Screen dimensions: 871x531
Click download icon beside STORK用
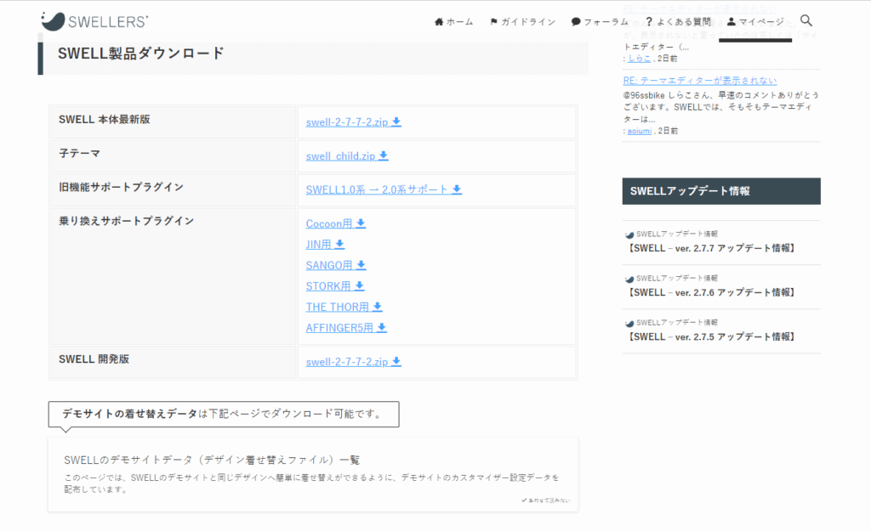click(360, 286)
